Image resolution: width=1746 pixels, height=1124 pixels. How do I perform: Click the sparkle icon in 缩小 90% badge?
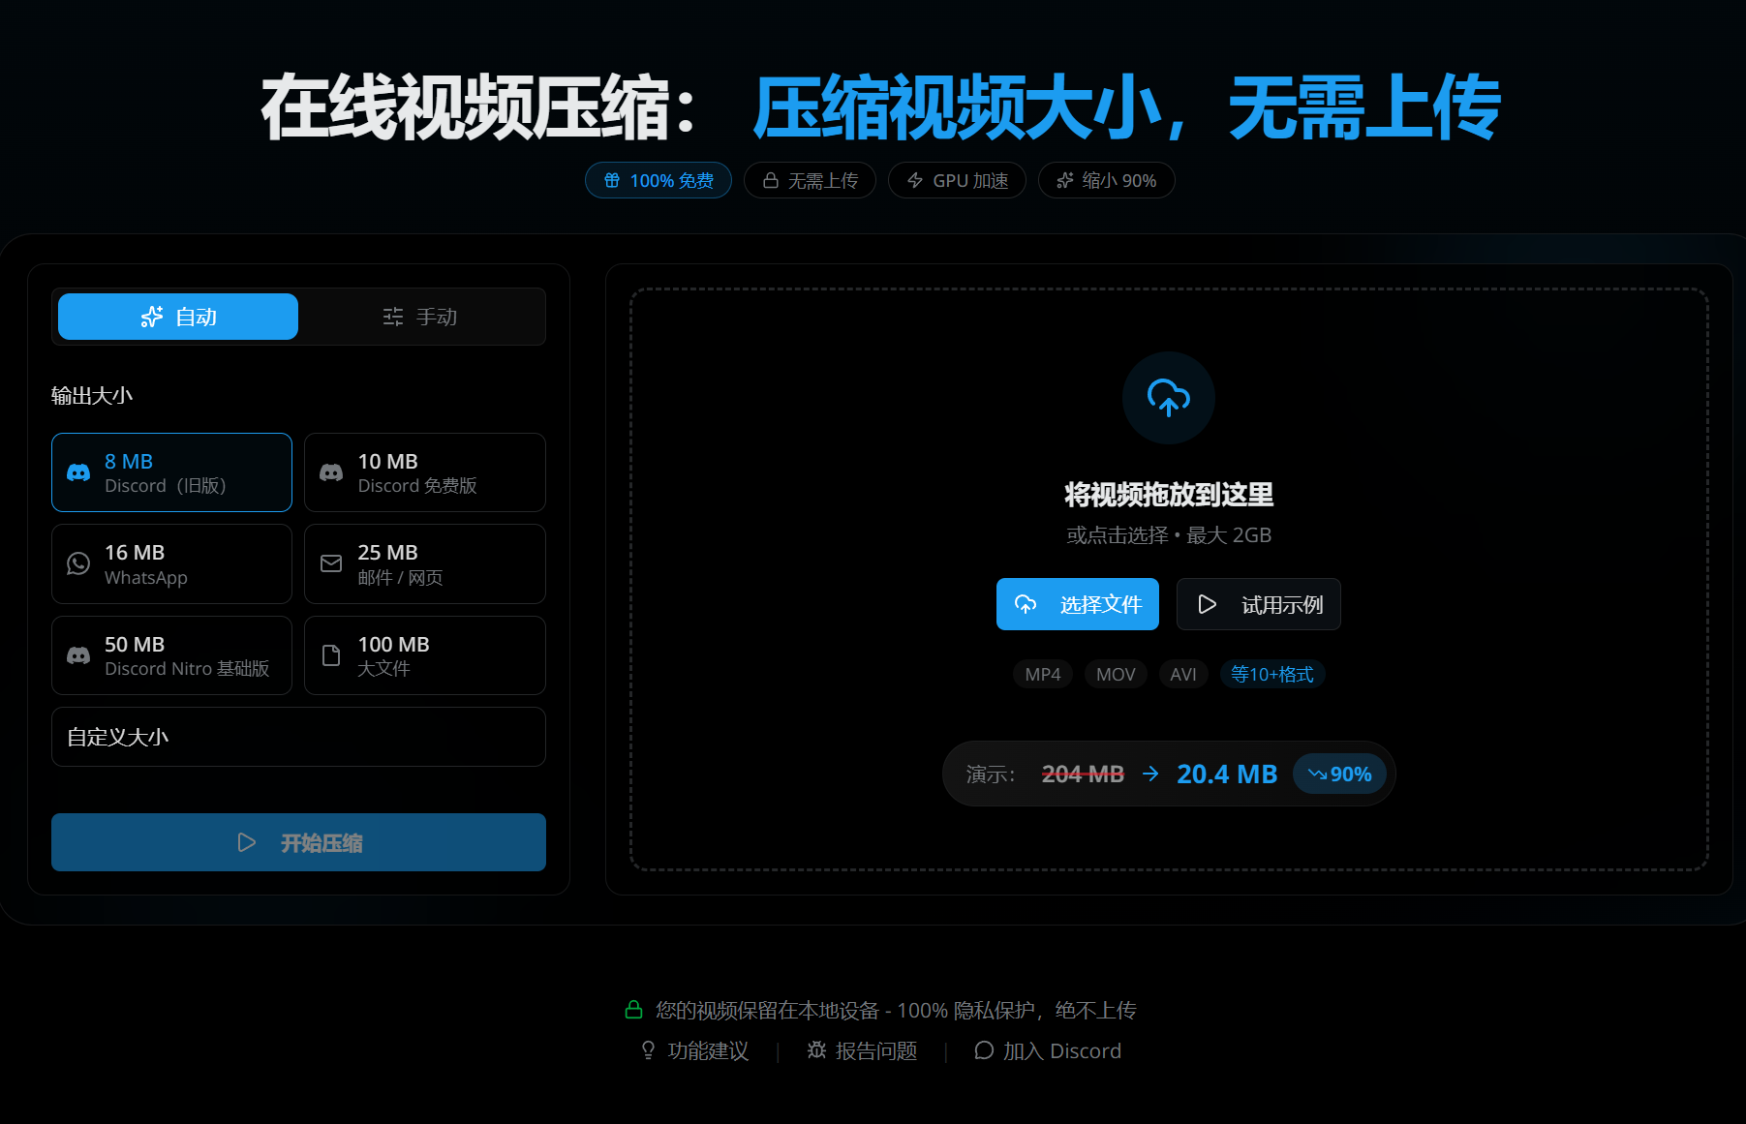1065,181
